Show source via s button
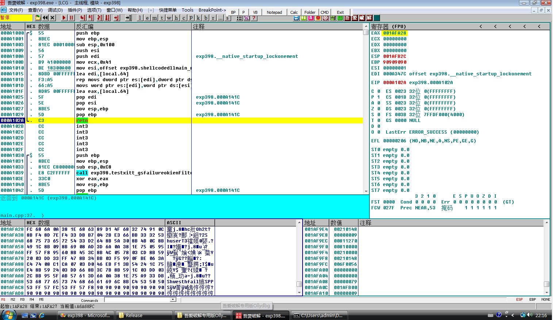Image resolution: width=553 pixels, height=320 pixels. pos(227,18)
